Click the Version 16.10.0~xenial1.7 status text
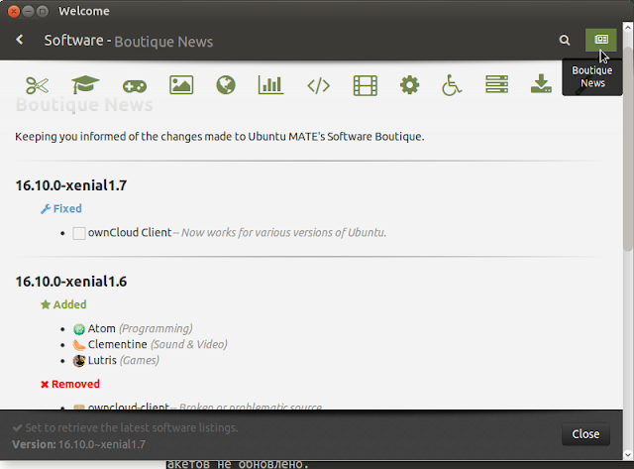Image resolution: width=634 pixels, height=469 pixels. (78, 444)
